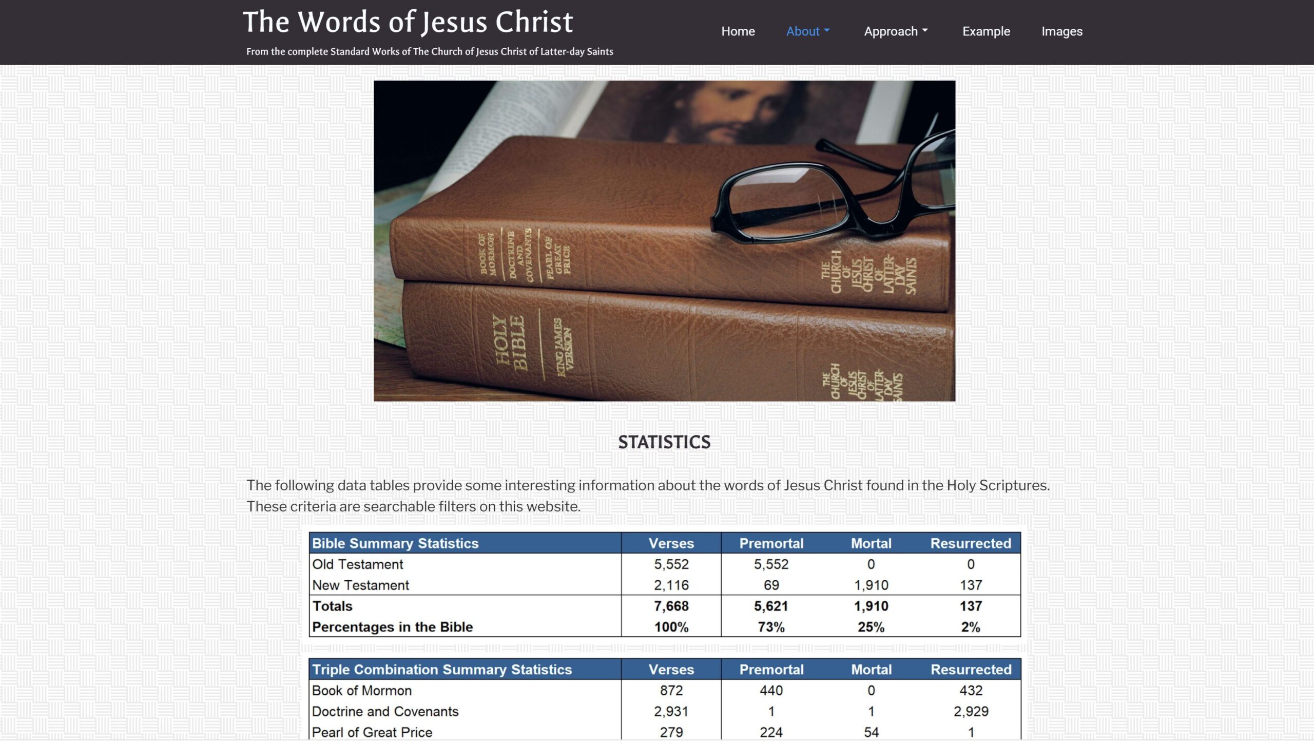Click the Bible Summary Statistics header cell

[395, 543]
